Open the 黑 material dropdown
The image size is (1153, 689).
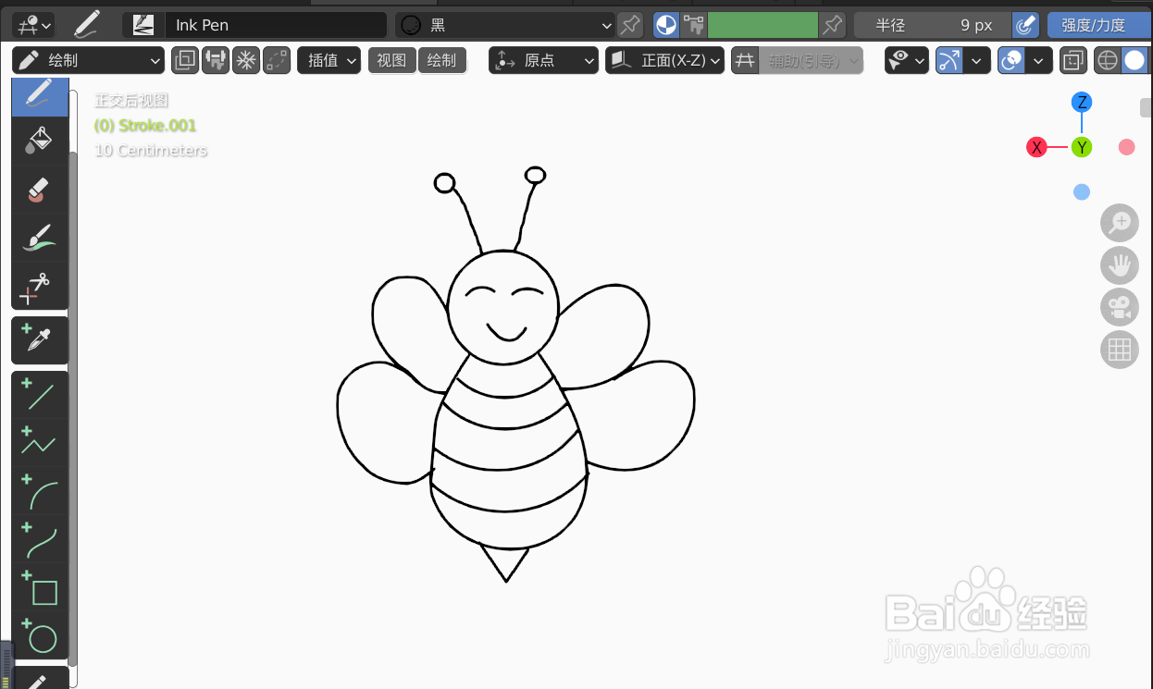point(505,25)
